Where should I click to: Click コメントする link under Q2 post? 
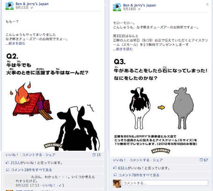[32, 155]
